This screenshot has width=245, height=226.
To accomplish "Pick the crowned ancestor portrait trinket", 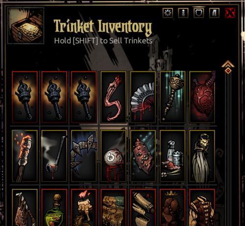I will [x=172, y=207].
